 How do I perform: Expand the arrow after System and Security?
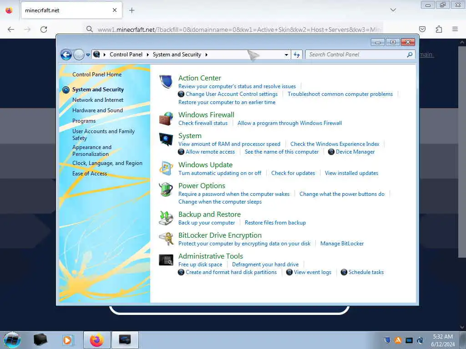[x=206, y=55]
